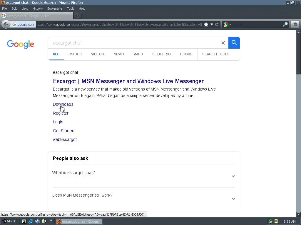Open the Help menu

pos(82,8)
